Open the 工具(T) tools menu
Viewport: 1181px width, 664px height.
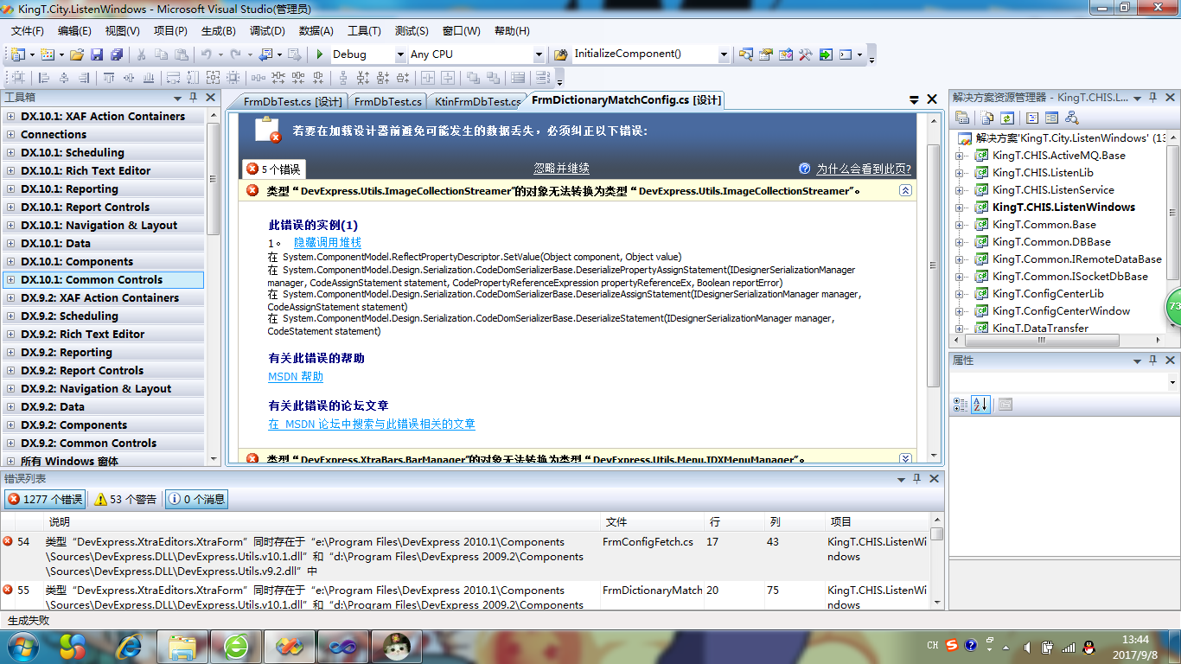point(364,31)
